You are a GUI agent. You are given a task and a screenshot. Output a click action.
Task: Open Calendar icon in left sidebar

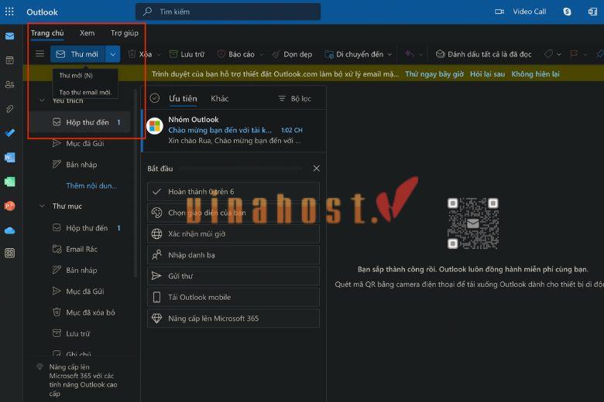point(9,60)
